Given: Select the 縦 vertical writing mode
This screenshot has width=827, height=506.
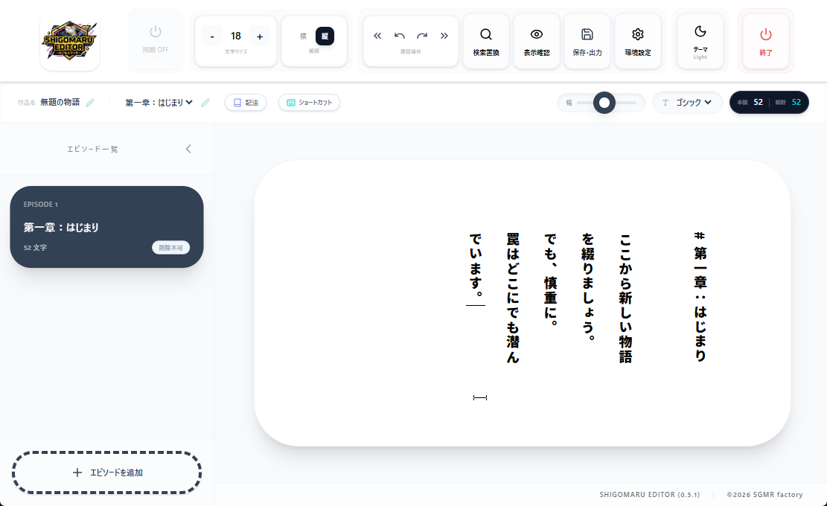Looking at the screenshot, I should tap(325, 35).
